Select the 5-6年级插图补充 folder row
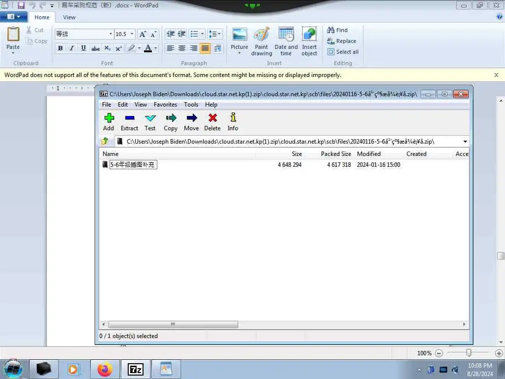This screenshot has height=379, width=505. click(x=284, y=165)
